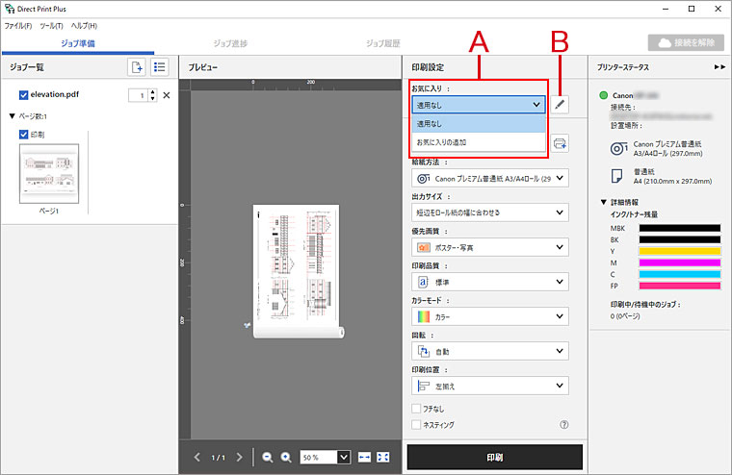
Task: Uncheck the elevation.pdf checkbox
Action: [x=24, y=95]
